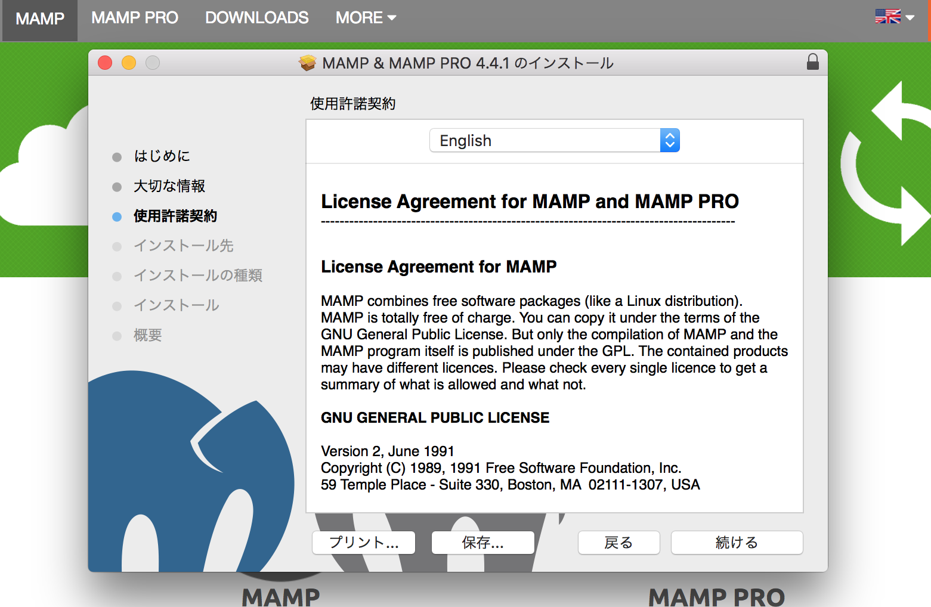Click the 'Version 2, June 1991' line
Viewport: 931px width, 607px height.
tap(388, 451)
